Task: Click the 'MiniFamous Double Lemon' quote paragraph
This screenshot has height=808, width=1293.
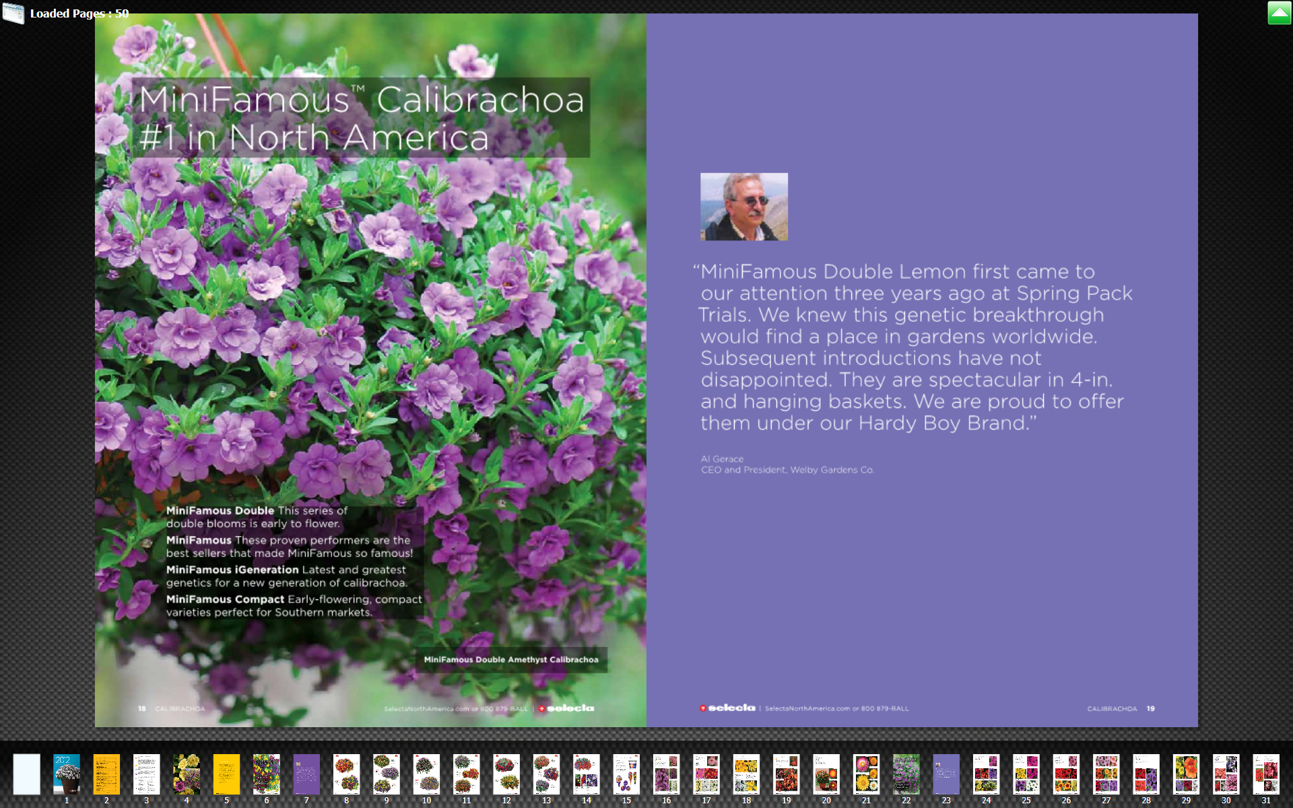Action: (913, 347)
